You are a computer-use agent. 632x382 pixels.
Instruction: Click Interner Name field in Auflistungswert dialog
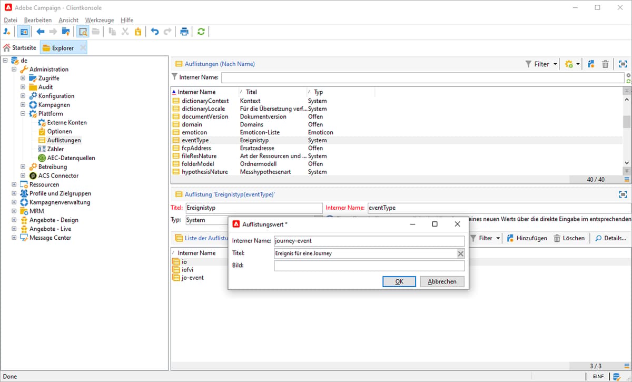tap(369, 241)
